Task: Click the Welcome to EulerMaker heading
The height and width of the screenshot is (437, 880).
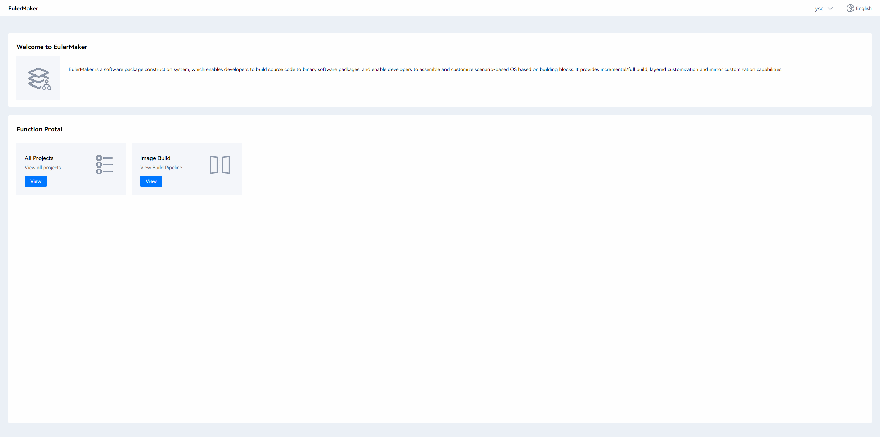Action: coord(52,47)
